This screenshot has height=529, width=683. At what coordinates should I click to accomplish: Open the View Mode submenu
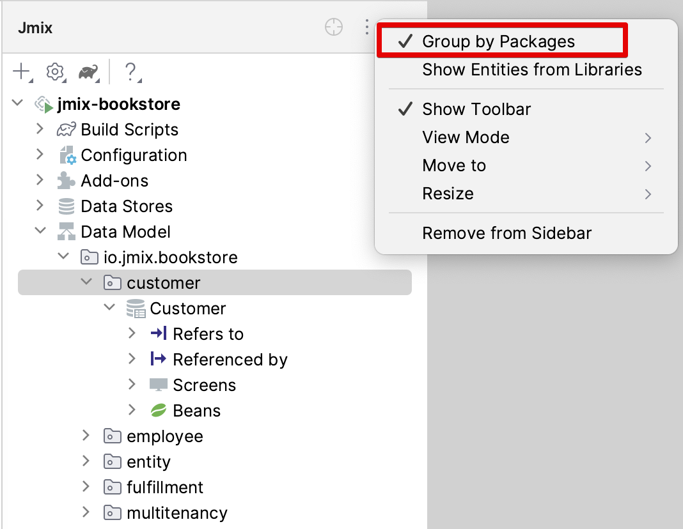526,137
